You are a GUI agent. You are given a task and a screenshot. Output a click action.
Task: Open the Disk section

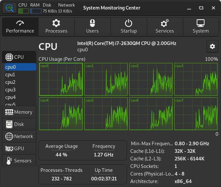19,124
